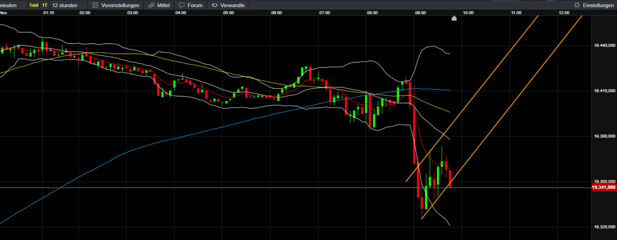Click the 19.440,000 price axis label
This screenshot has height=240, width=617.
(x=605, y=45)
